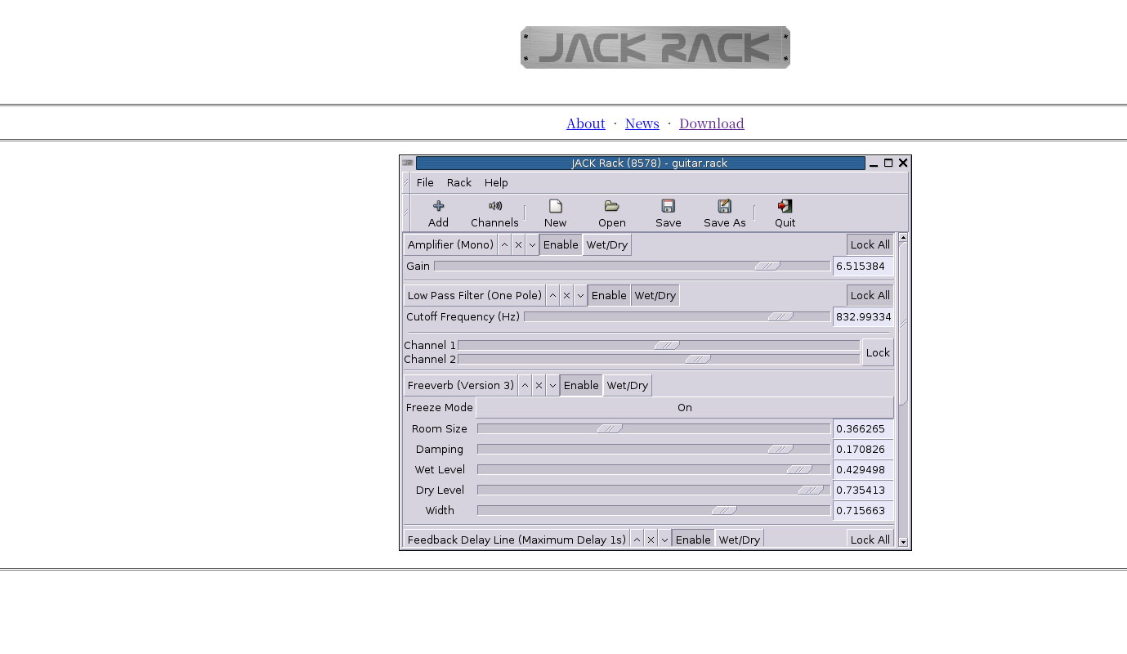Image resolution: width=1127 pixels, height=654 pixels.
Task: Toggle Wet/Dry on Low Pass Filter
Action: tap(655, 295)
